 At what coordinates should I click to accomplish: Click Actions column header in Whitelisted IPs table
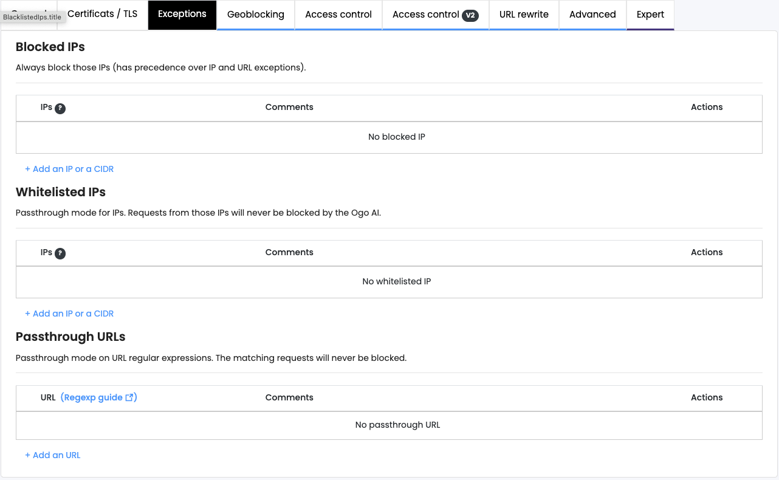707,252
